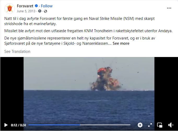This screenshot has height=131, width=178.
Task: Open the post options three-dot menu
Action: click(169, 8)
